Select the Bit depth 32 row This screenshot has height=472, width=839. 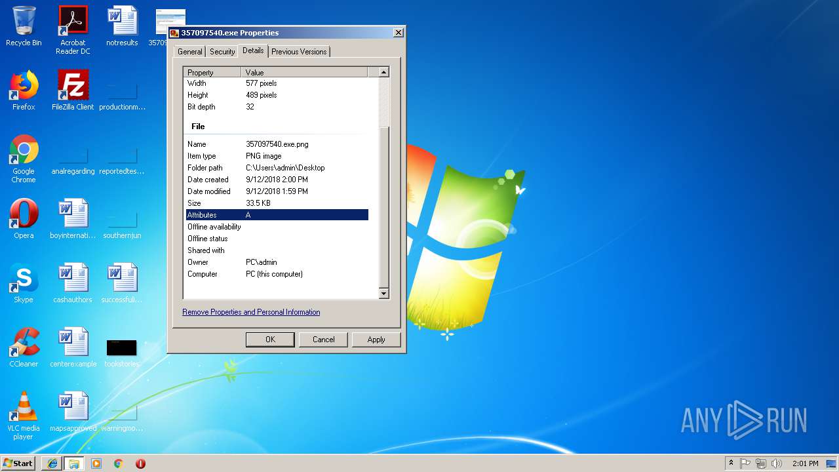point(276,107)
